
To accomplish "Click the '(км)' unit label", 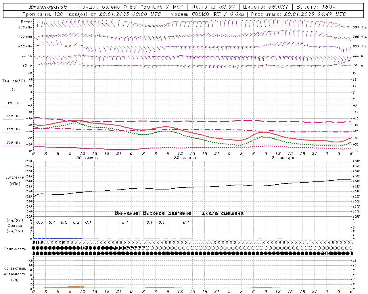I will (x=15, y=280).
